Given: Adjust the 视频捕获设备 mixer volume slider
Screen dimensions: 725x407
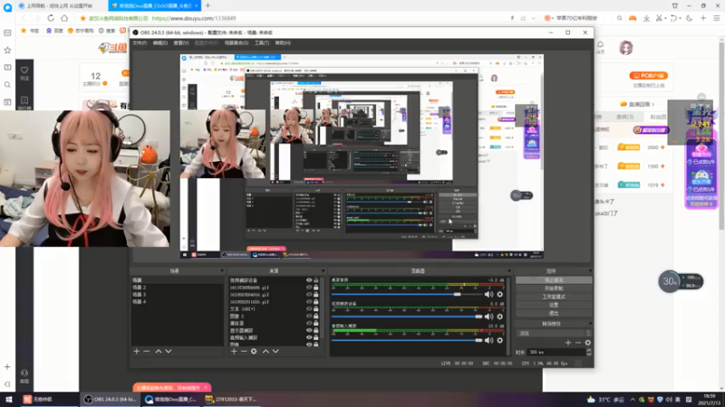Looking at the screenshot, I should point(407,317).
